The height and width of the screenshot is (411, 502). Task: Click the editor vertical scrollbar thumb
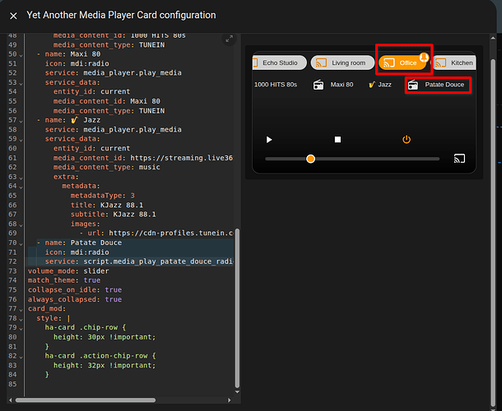237,307
